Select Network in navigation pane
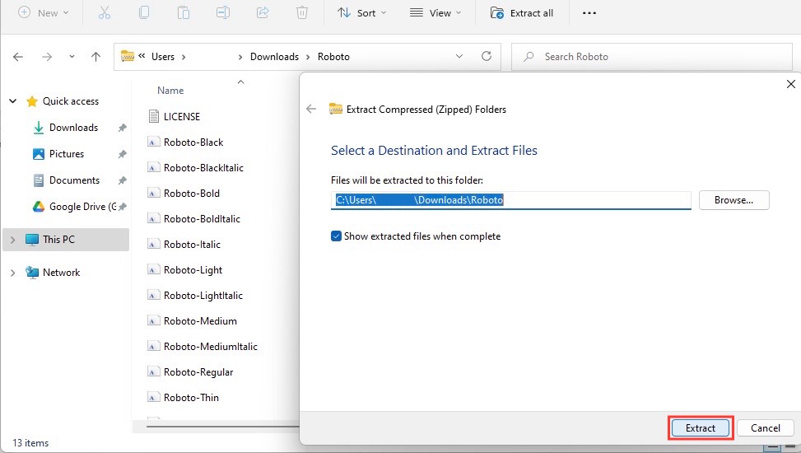This screenshot has height=453, width=801. pos(61,273)
